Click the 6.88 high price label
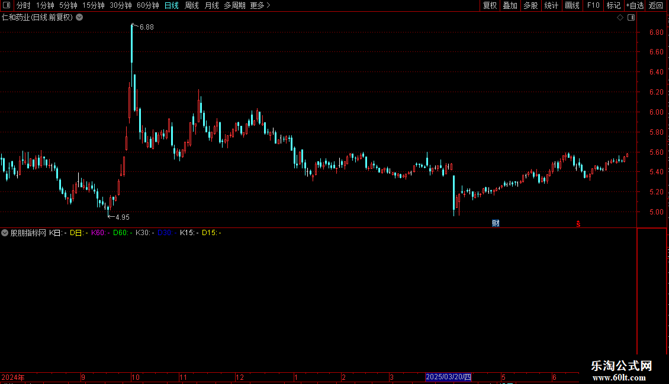Image resolution: width=669 pixels, height=384 pixels. pyautogui.click(x=146, y=27)
